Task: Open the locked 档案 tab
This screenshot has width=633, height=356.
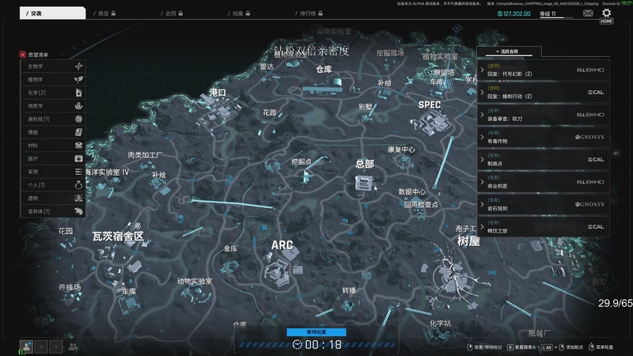Action: (x=239, y=13)
